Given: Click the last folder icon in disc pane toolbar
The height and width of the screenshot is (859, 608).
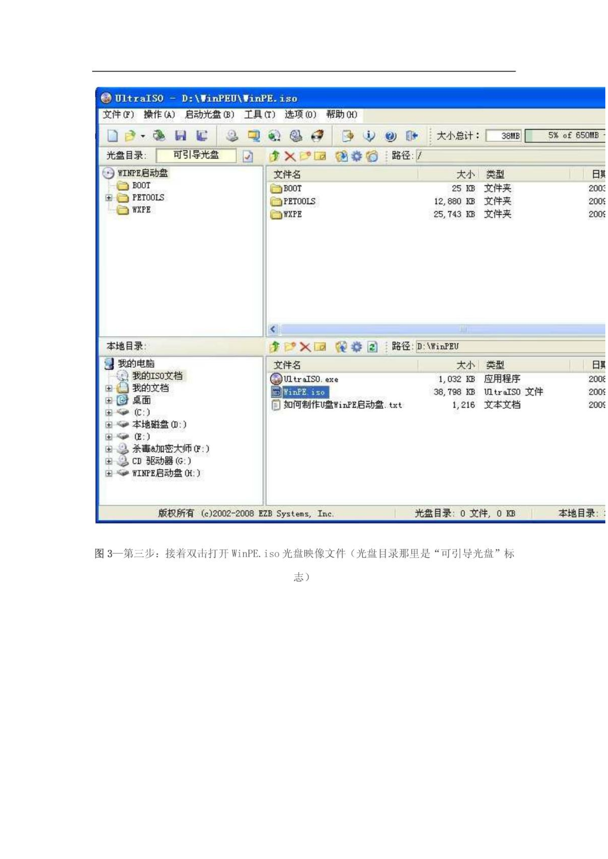Looking at the screenshot, I should 373,156.
